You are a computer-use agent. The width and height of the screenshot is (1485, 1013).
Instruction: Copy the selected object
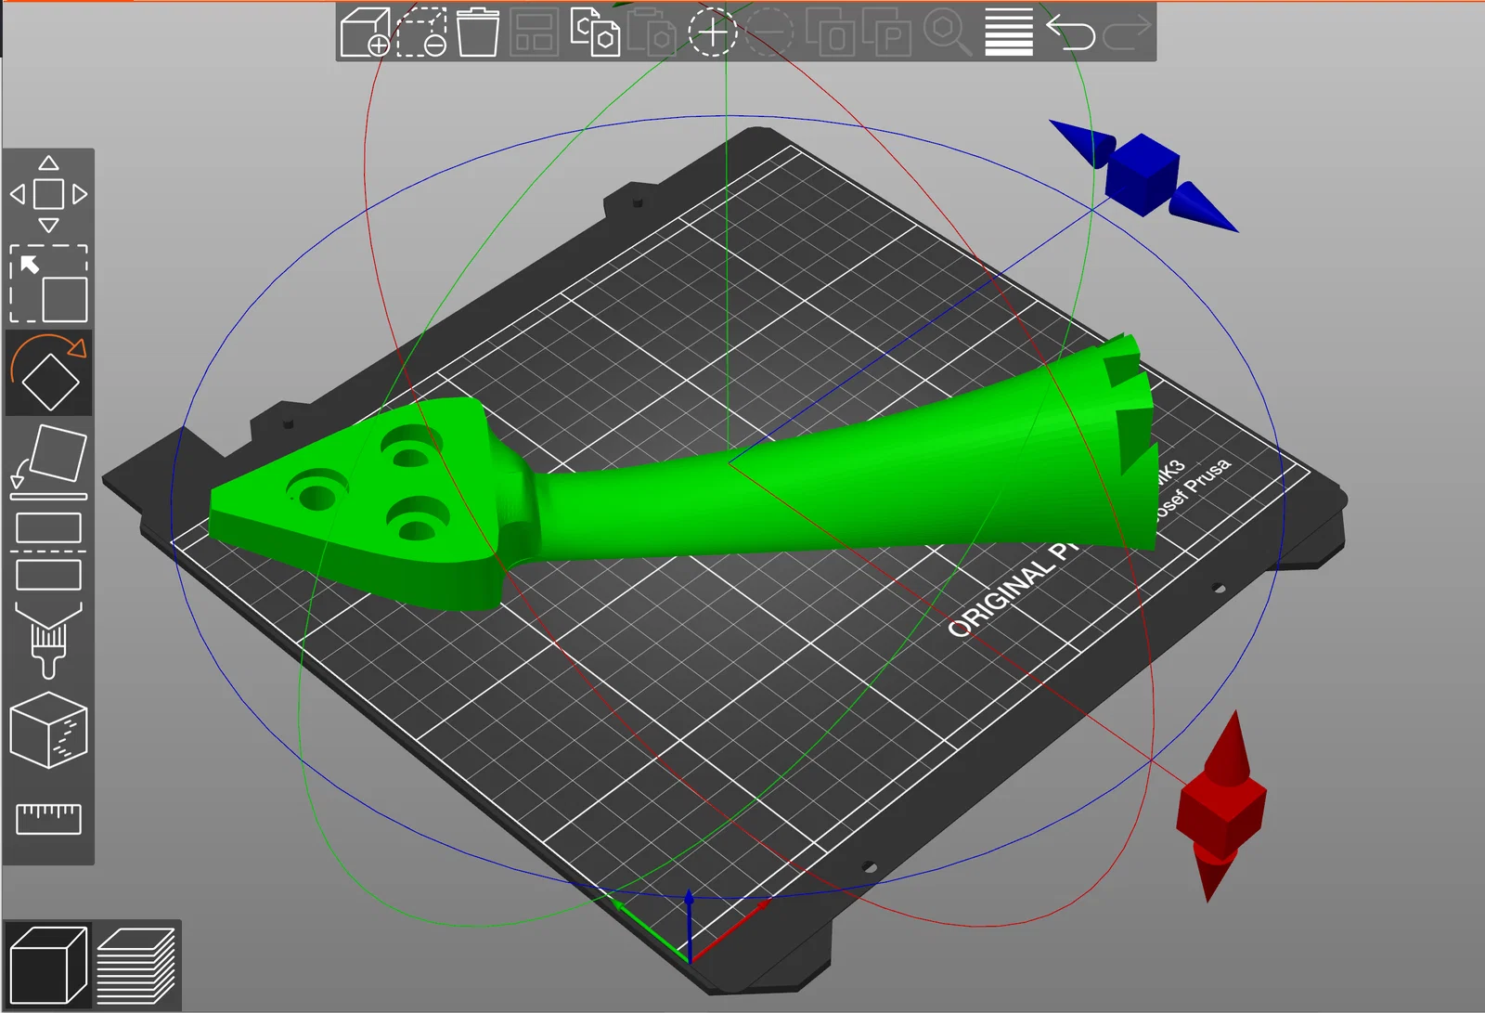tap(594, 32)
